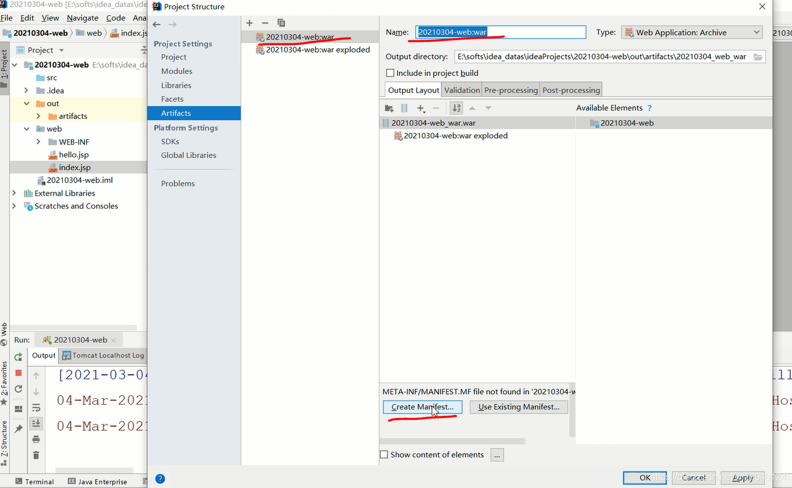The height and width of the screenshot is (488, 792).
Task: Click the artifact Name input field
Action: (501, 32)
